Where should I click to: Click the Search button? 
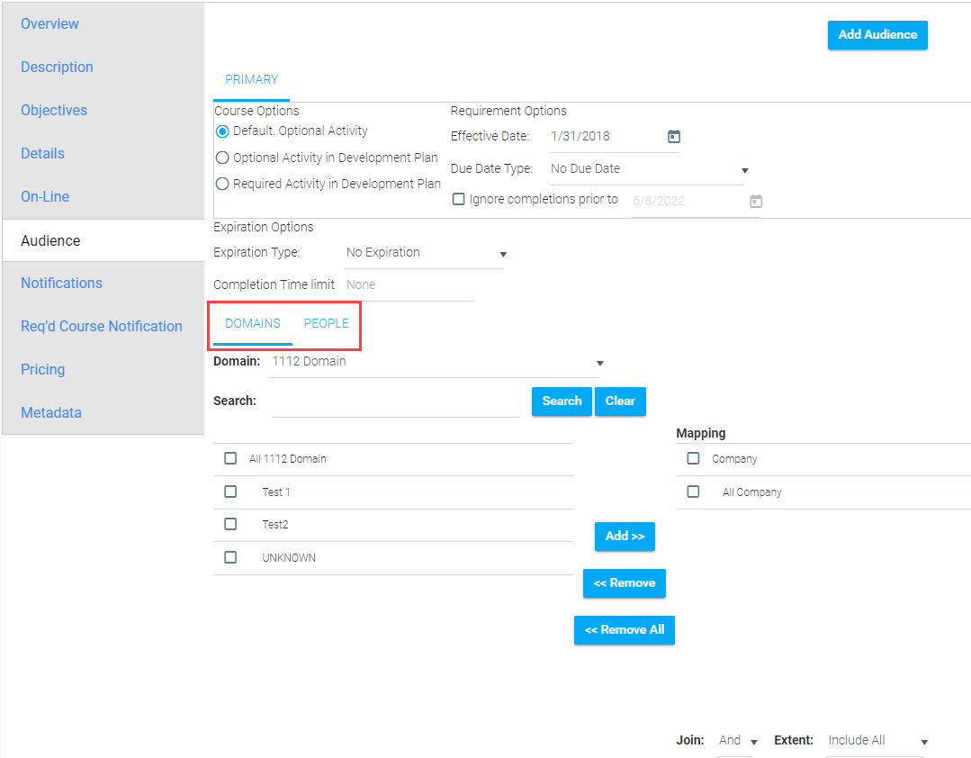click(562, 402)
